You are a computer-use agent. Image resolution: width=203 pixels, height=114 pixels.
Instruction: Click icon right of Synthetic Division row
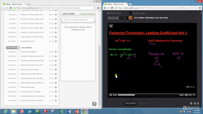coord(56,41)
